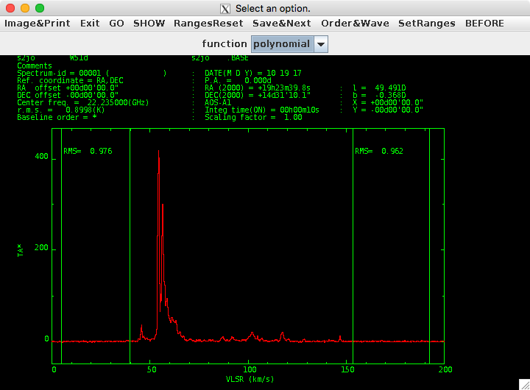The image size is (530, 390).
Task: Click the 200 tick label on the TA* axis
Action: (x=41, y=248)
